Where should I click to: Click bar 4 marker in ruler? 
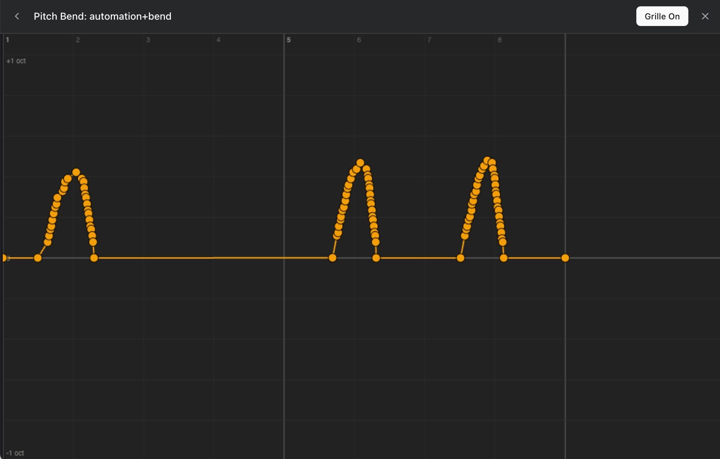tap(218, 40)
